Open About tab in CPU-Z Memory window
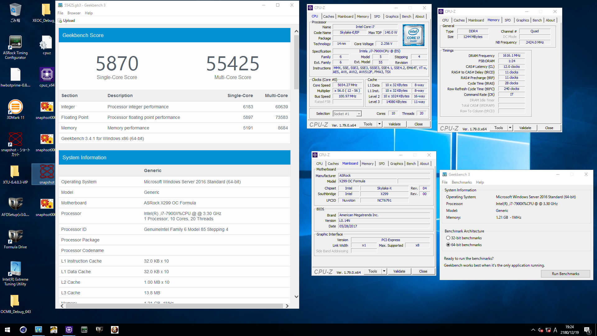The image size is (597, 336). click(550, 20)
